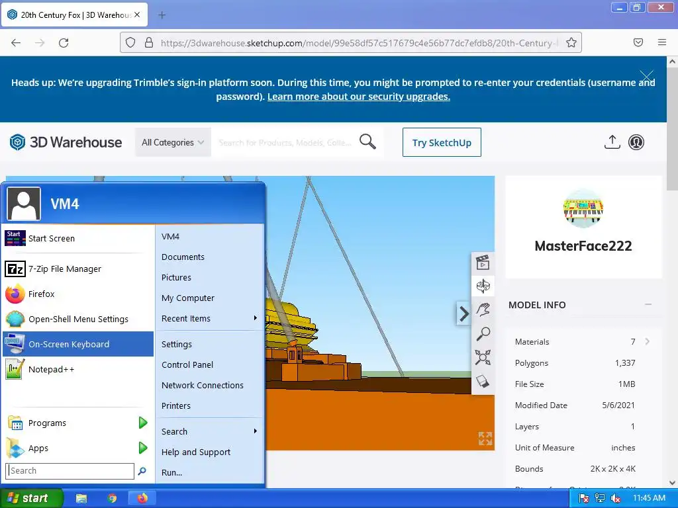
Task: Click the Save to Pocket icon
Action: [x=638, y=42]
